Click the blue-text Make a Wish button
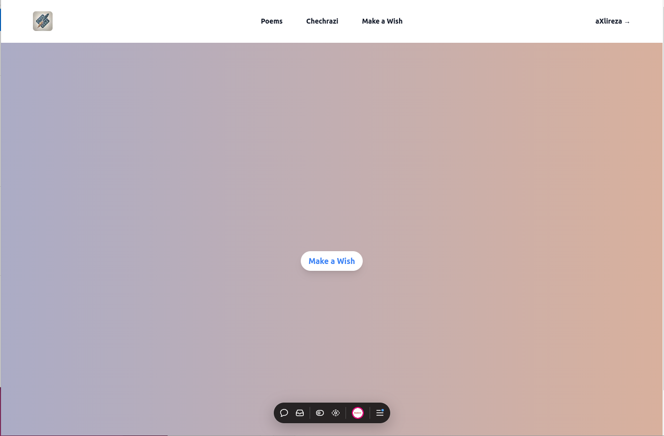 (332, 261)
